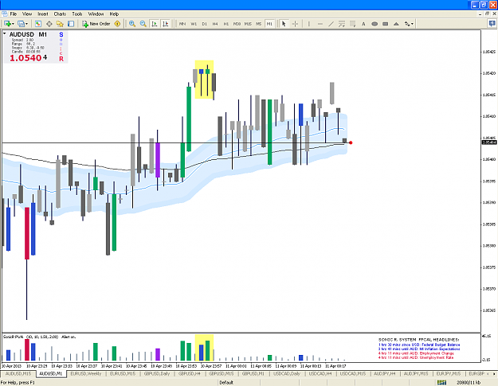This screenshot has width=498, height=386.
Task: Expand the triangle beside AUDUSD M1 title
Action: 5,33
